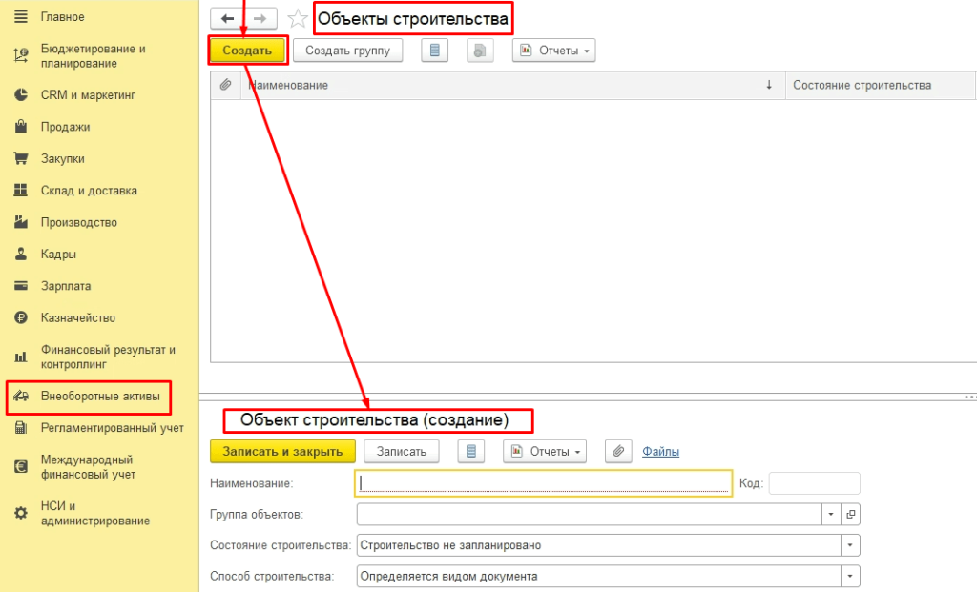Open Закупки menu section
This screenshot has width=977, height=592.
click(62, 158)
